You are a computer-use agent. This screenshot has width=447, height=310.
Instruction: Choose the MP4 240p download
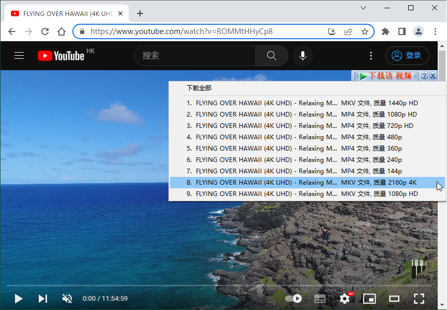click(307, 160)
